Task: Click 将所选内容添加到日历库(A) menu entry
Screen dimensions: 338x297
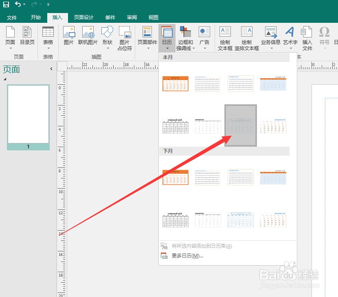Action: (228, 246)
